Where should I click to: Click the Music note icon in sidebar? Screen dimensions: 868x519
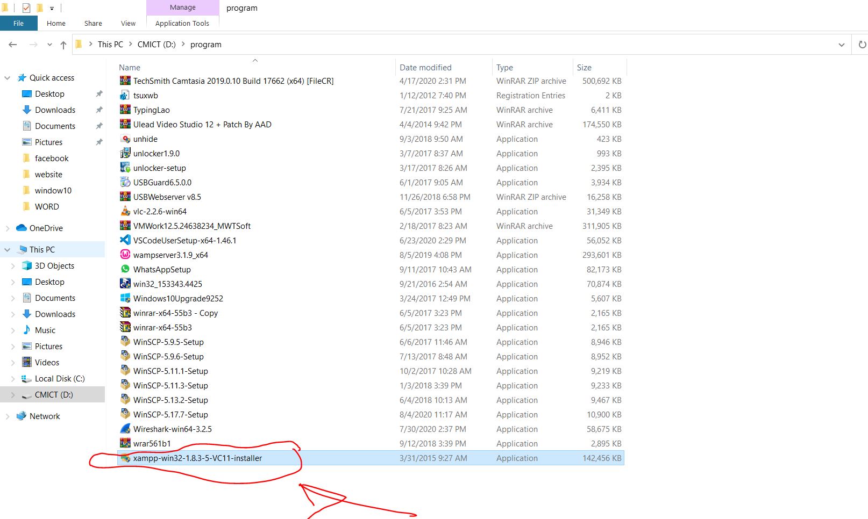click(x=27, y=330)
